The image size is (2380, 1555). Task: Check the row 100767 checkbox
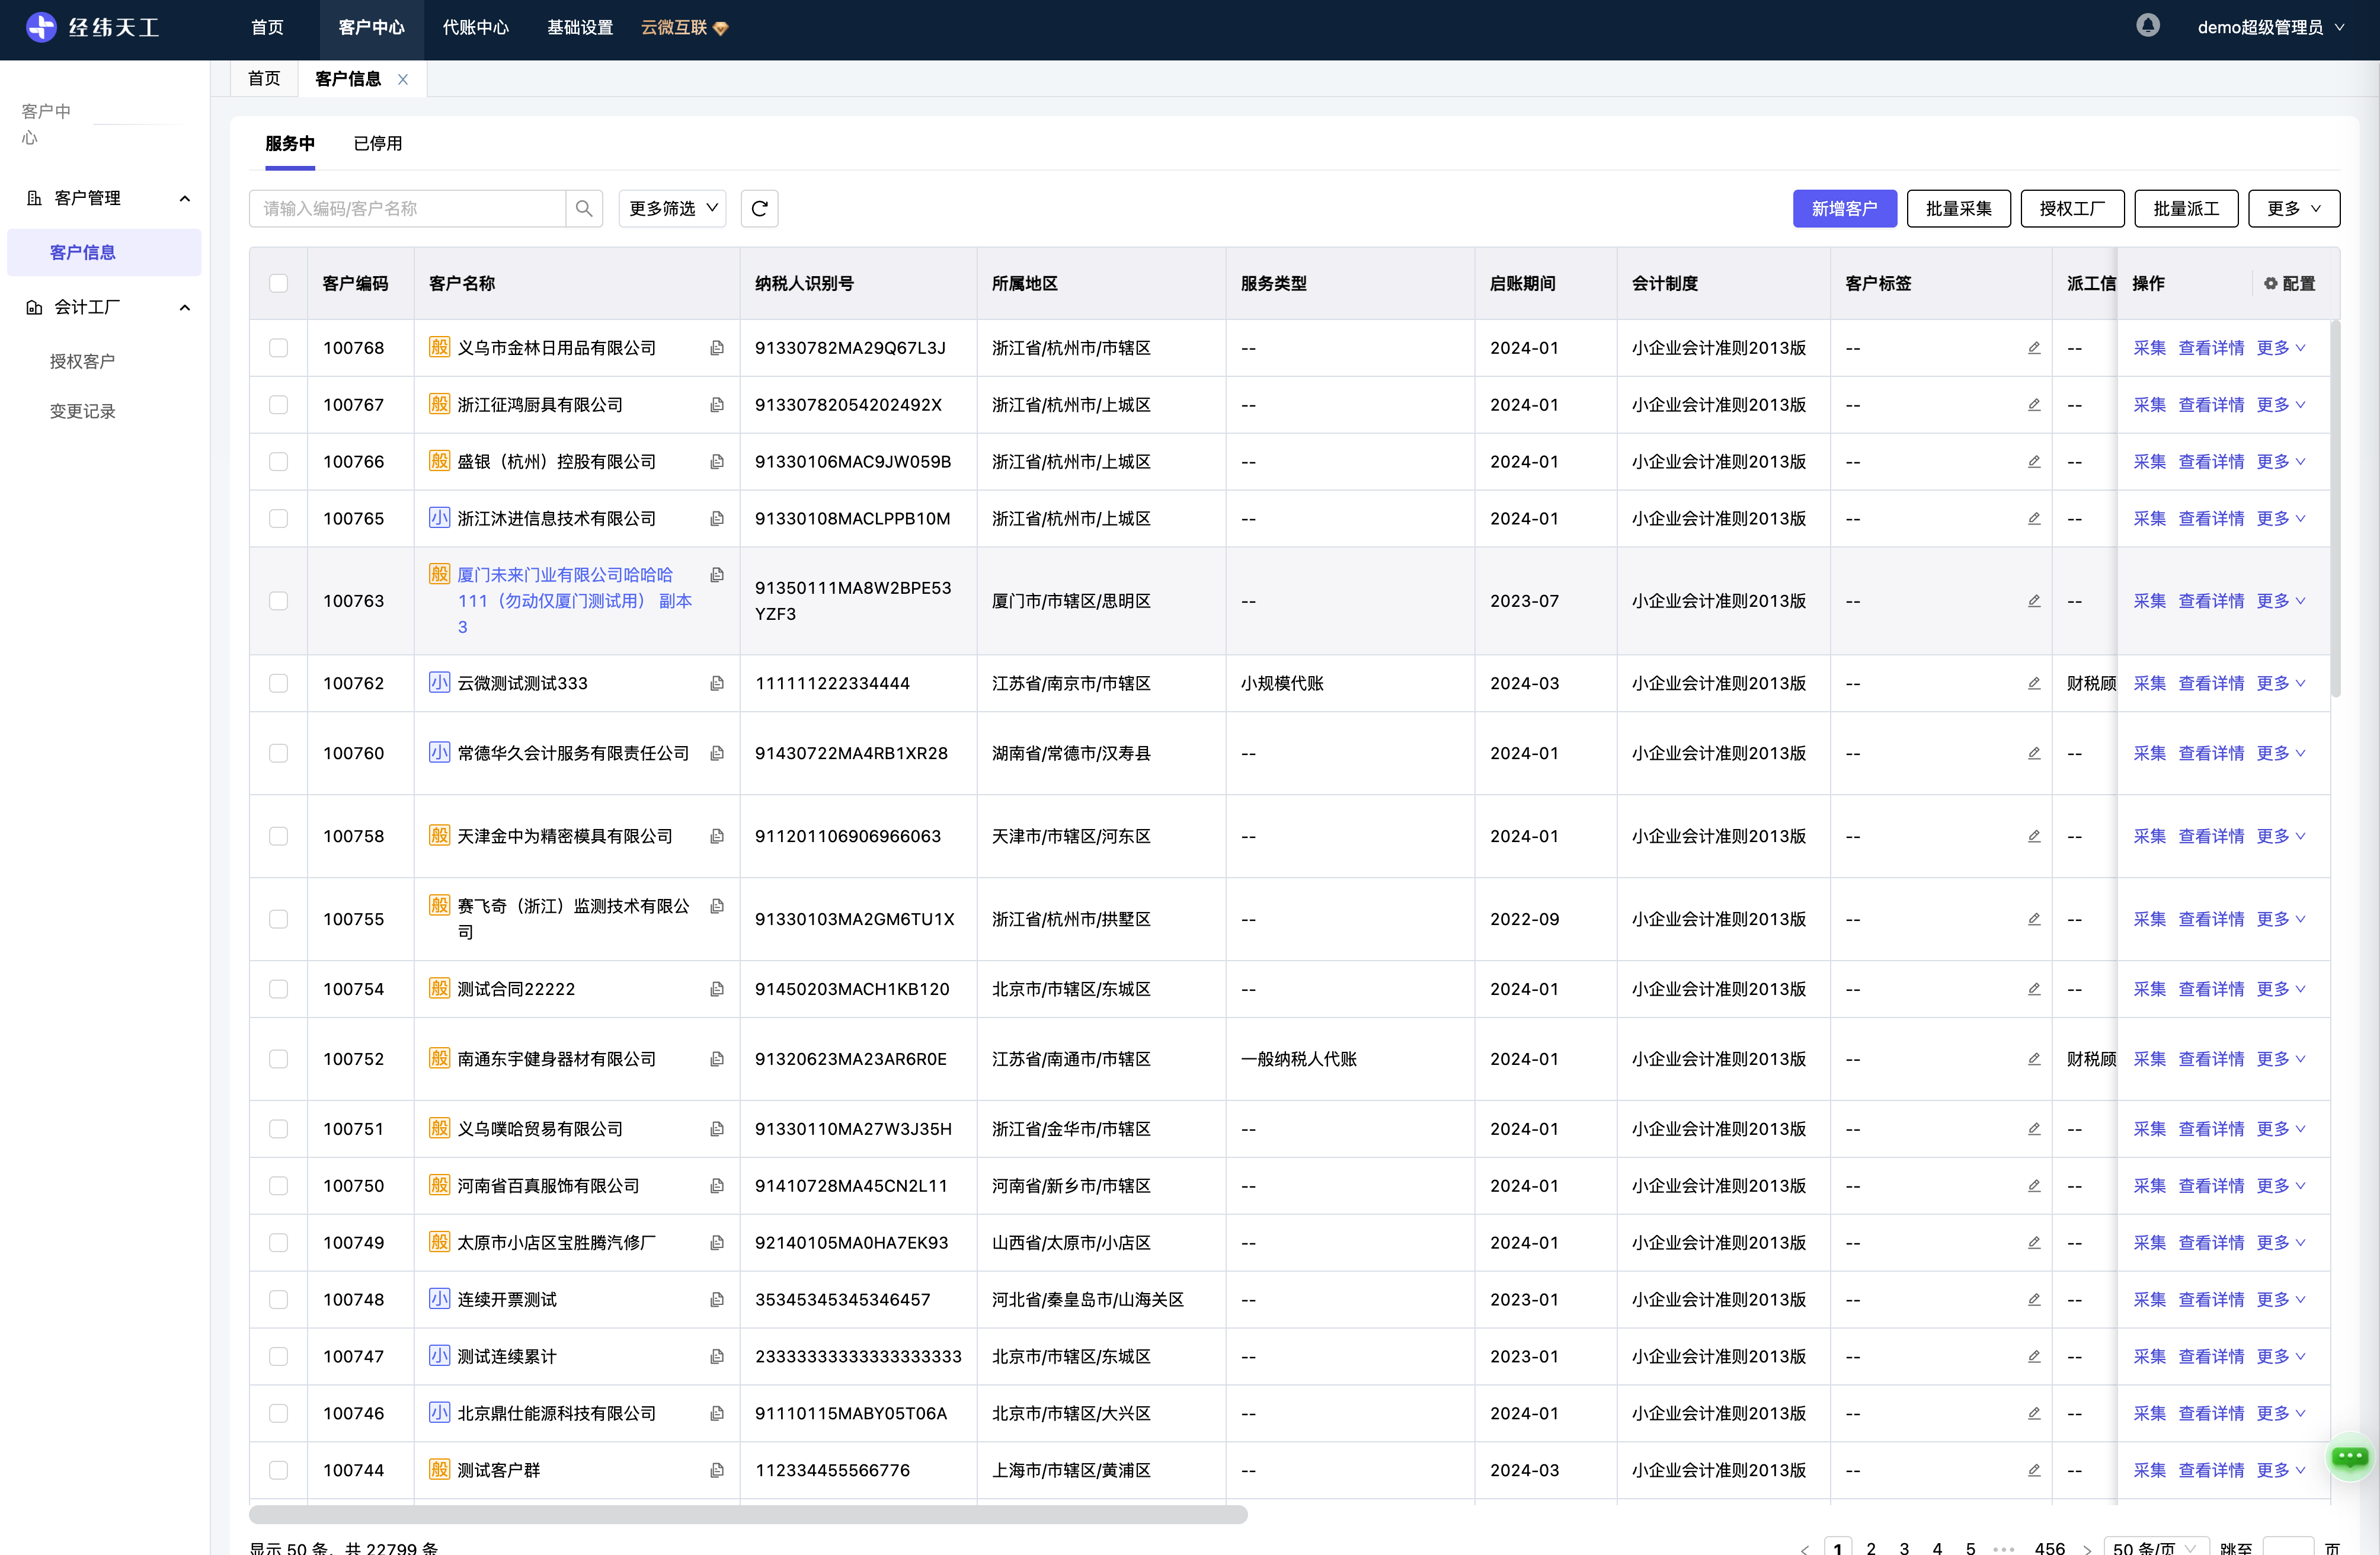click(278, 405)
